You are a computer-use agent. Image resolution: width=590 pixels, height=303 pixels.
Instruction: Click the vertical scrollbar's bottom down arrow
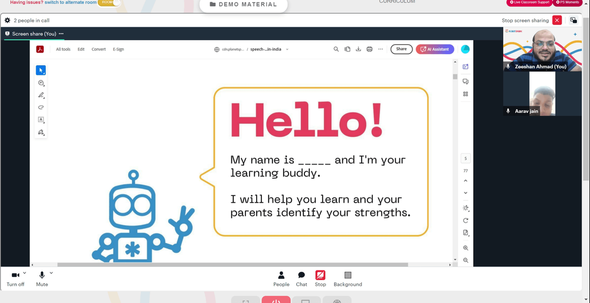[455, 260]
